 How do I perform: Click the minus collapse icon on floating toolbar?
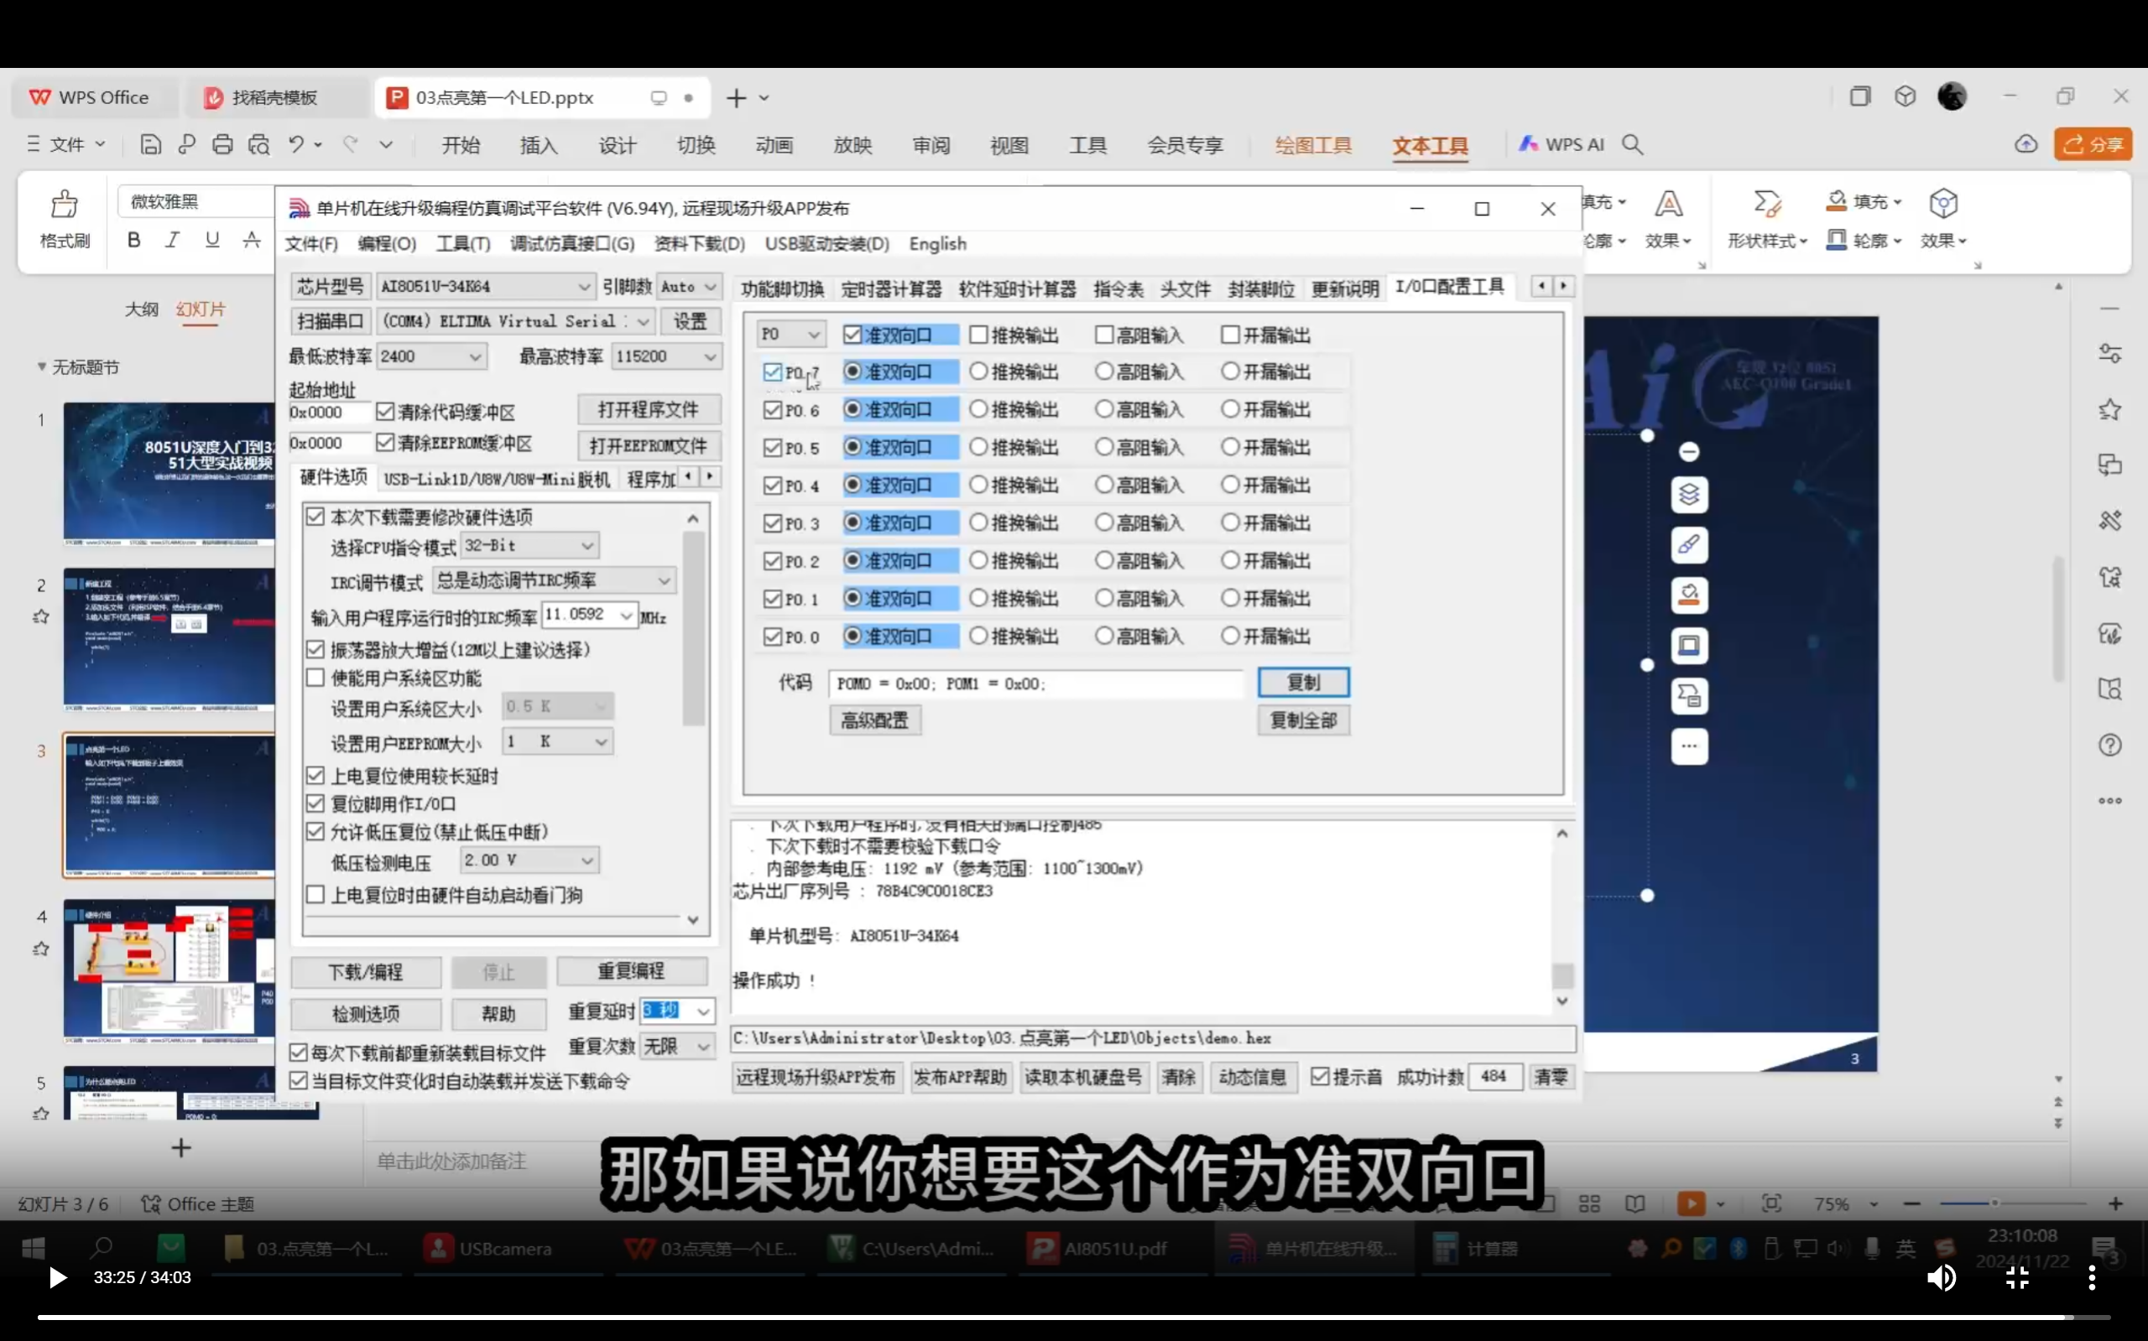click(1689, 452)
